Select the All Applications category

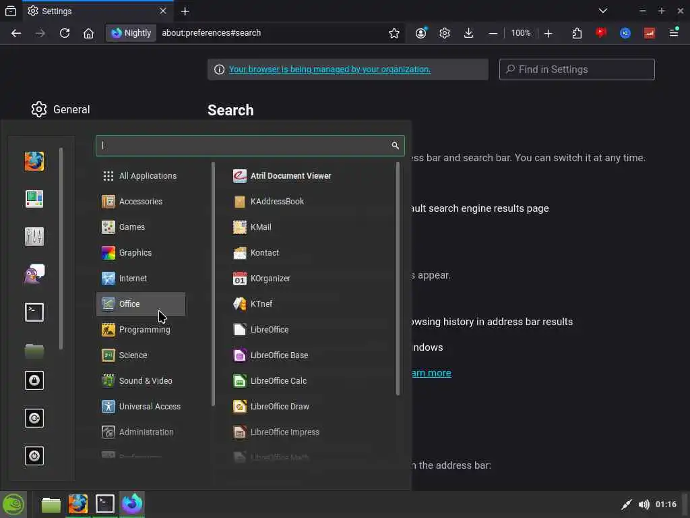(141, 176)
